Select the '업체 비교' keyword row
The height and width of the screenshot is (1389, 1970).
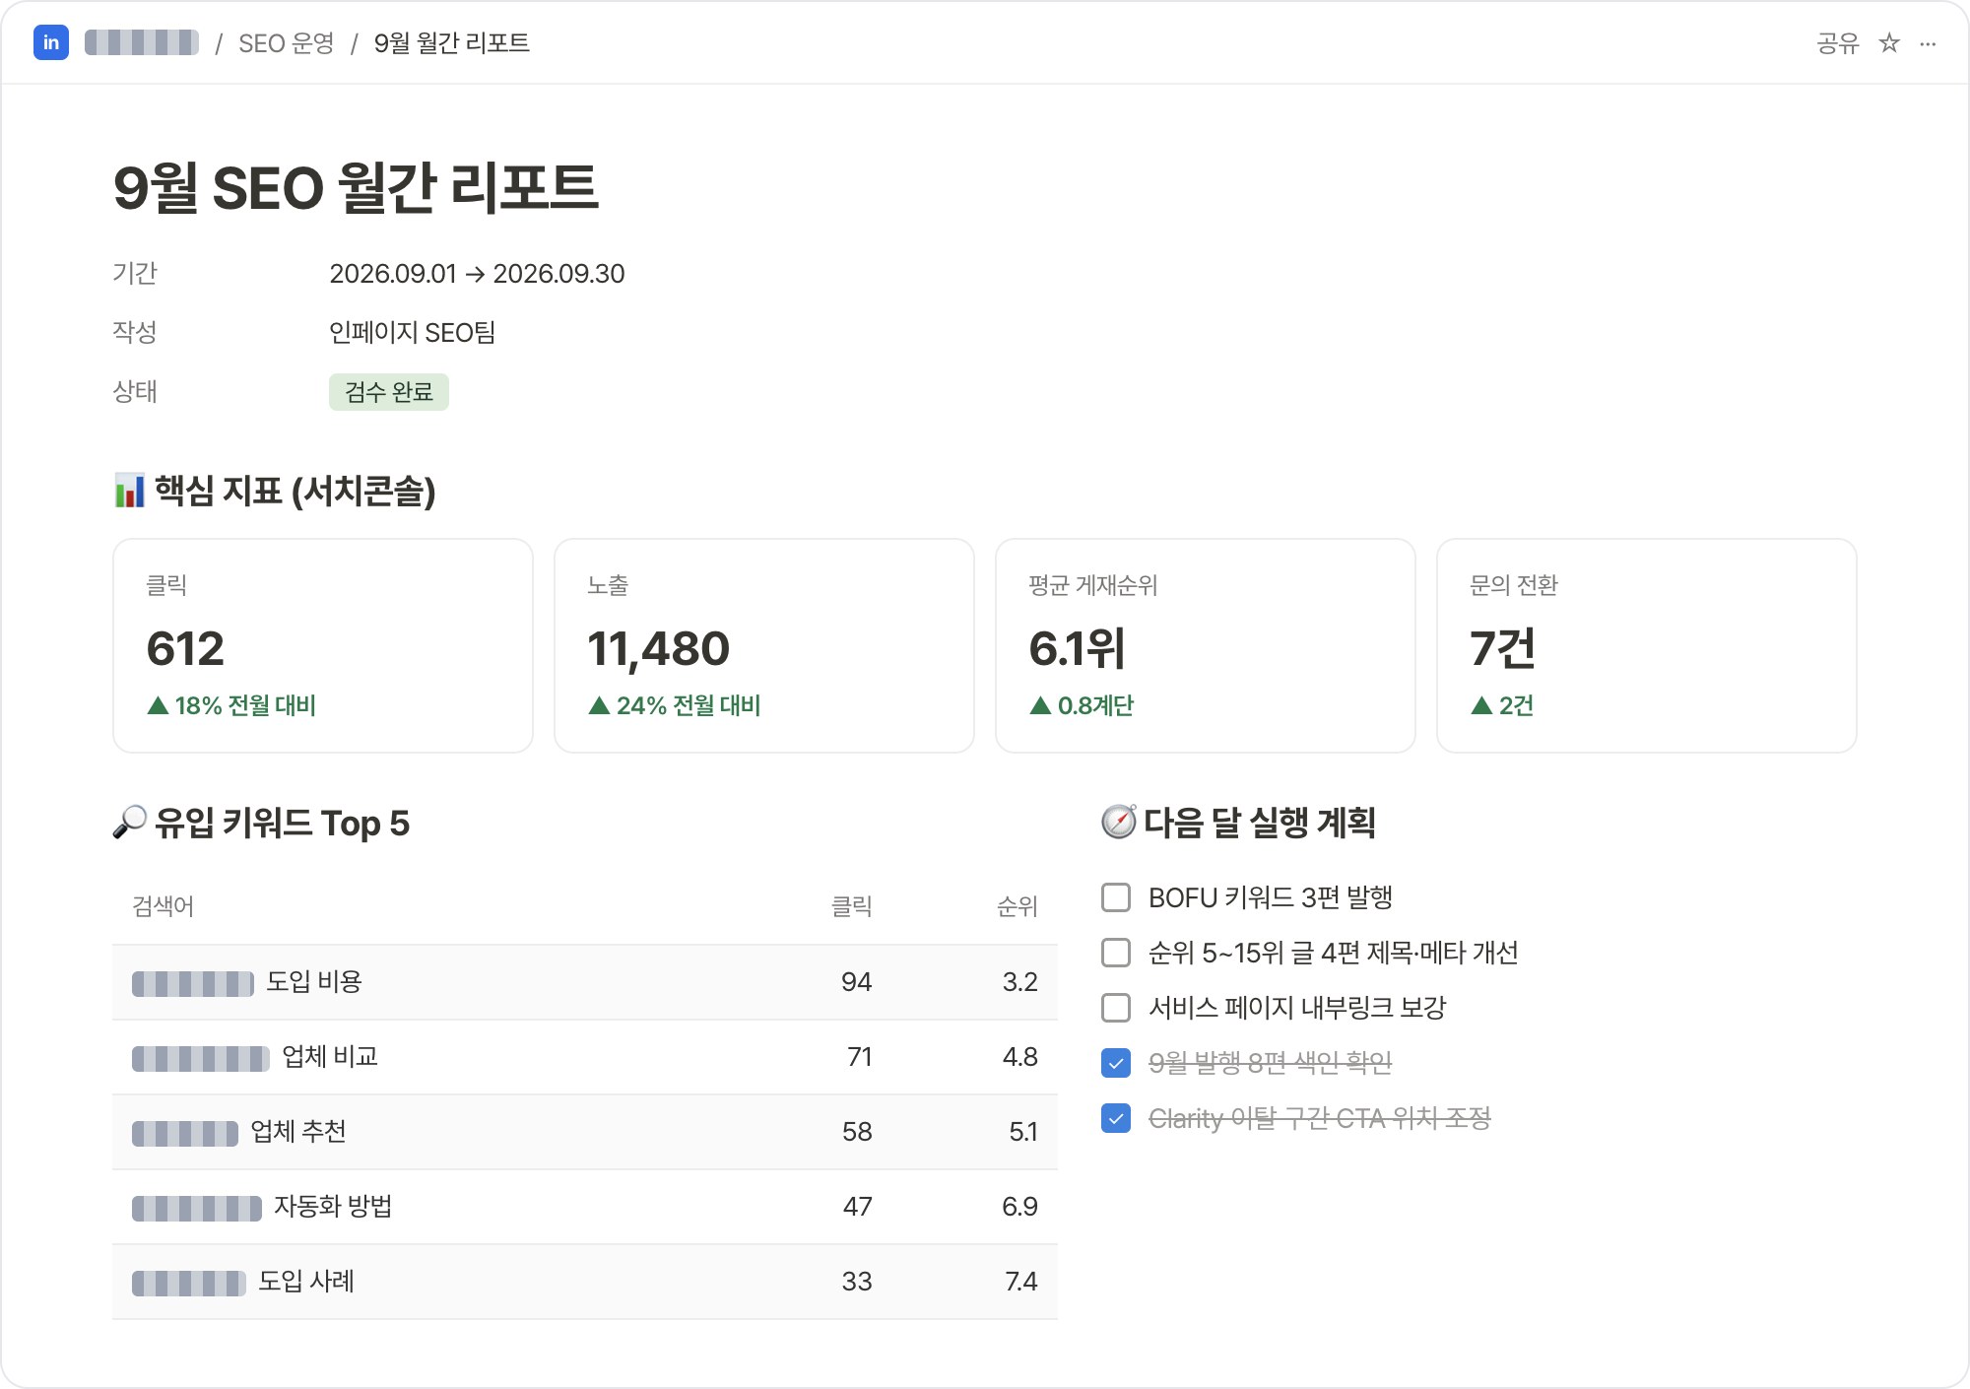coord(585,1057)
